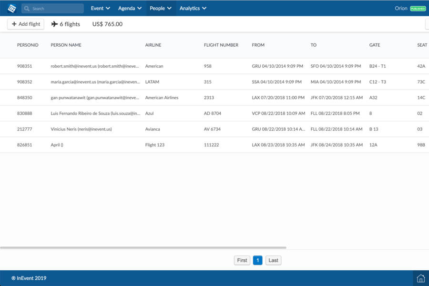The height and width of the screenshot is (286, 429).
Task: Click the Azul airline cell
Action: tap(149, 113)
